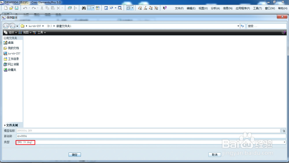Expand the address bar dropdown arrow
Viewport: 289px width, 163px height.
tap(238, 26)
